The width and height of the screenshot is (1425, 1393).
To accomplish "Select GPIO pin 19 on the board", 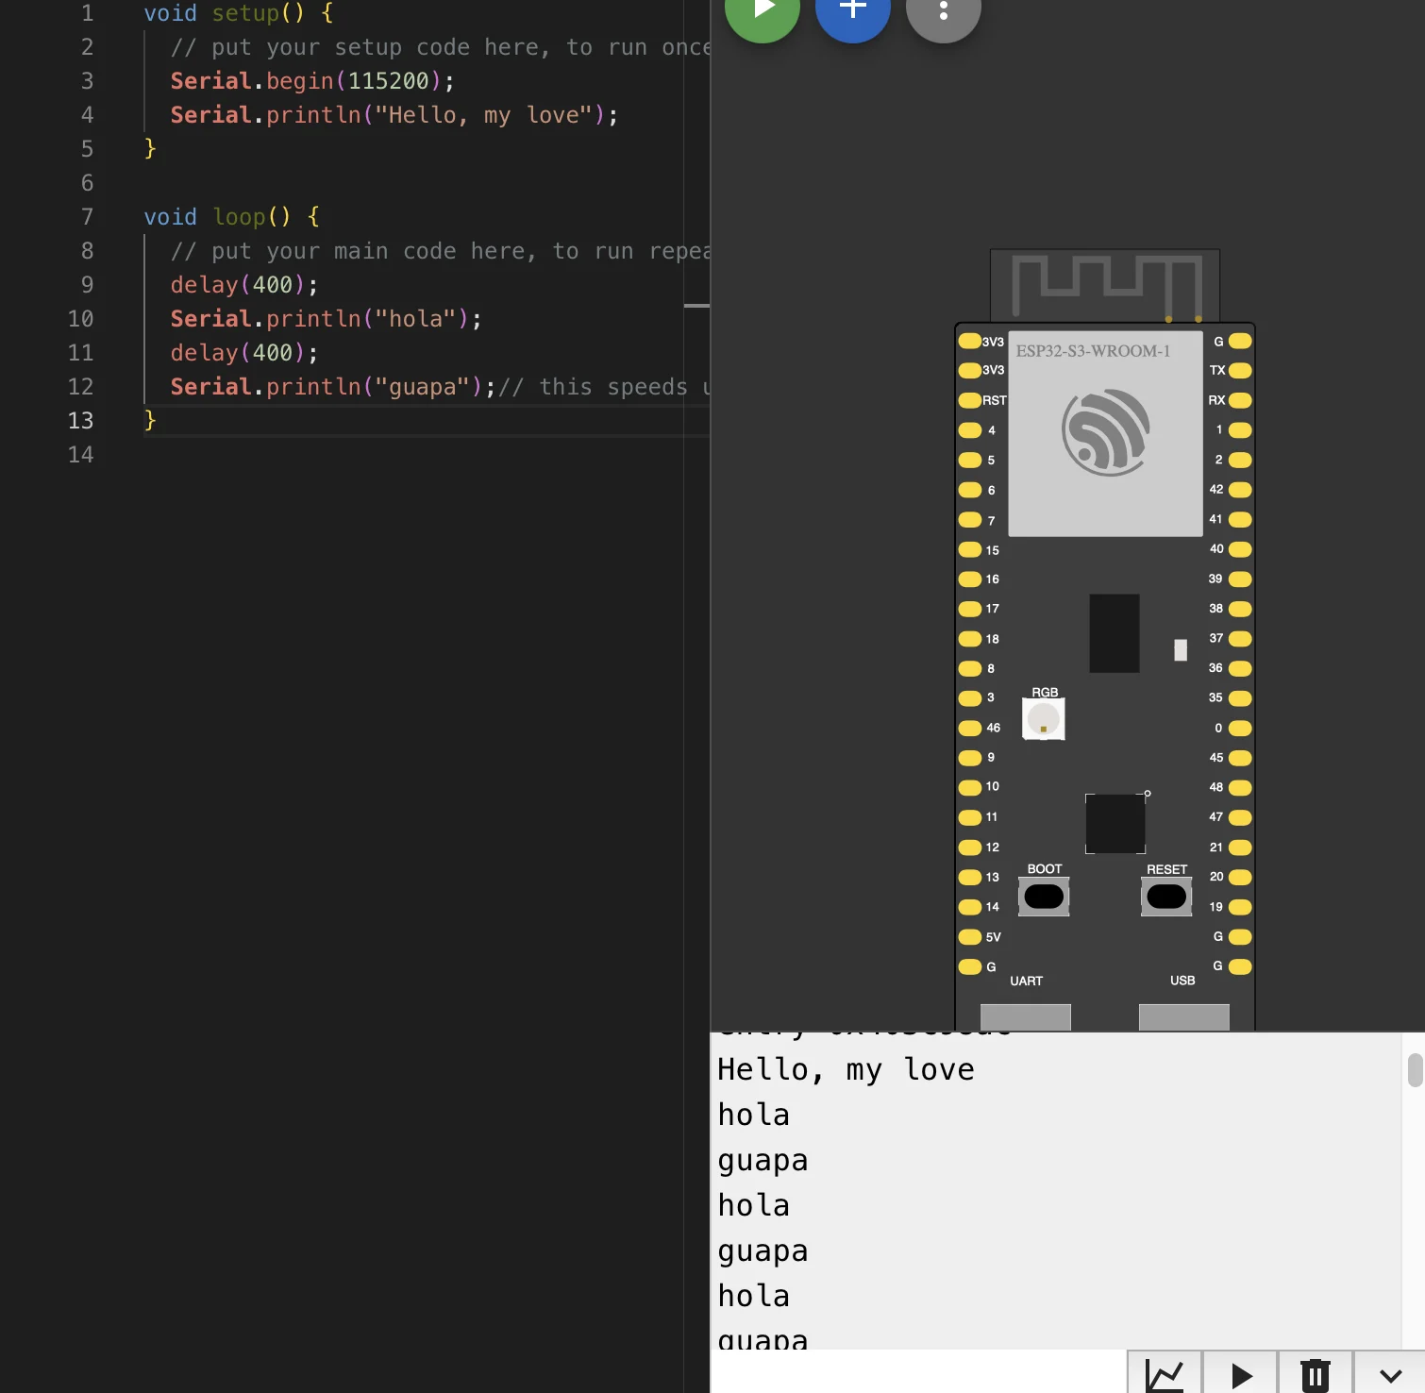I will point(1240,907).
